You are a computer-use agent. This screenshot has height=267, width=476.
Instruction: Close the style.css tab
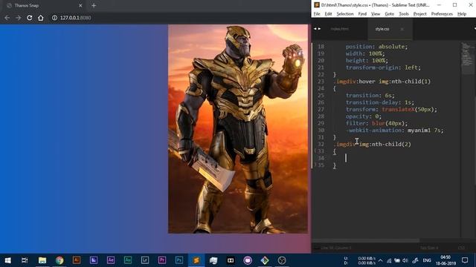point(402,29)
